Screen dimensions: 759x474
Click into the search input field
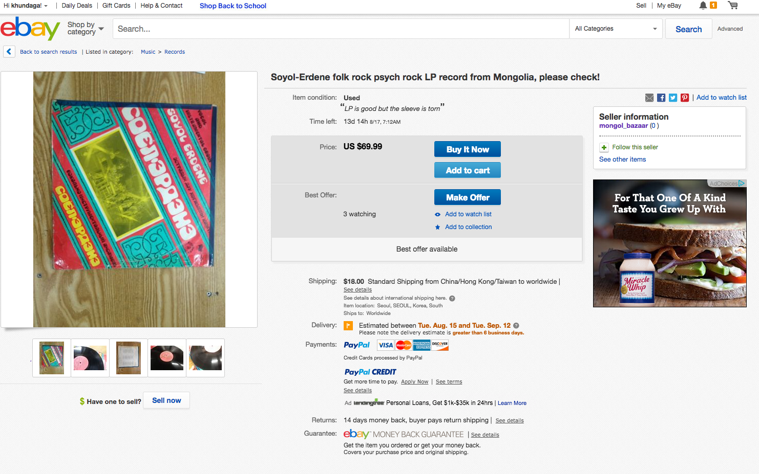(x=341, y=29)
